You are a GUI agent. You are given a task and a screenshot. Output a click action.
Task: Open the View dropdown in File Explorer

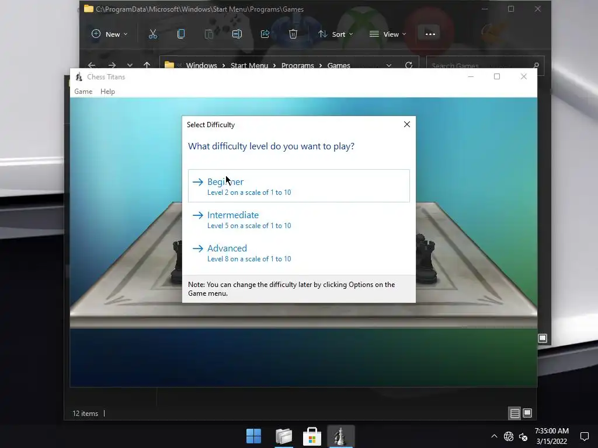click(388, 34)
